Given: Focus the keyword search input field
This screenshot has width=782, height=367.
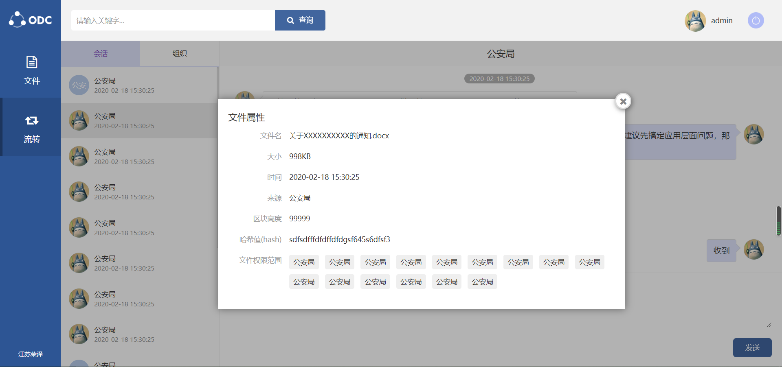Looking at the screenshot, I should pos(173,20).
